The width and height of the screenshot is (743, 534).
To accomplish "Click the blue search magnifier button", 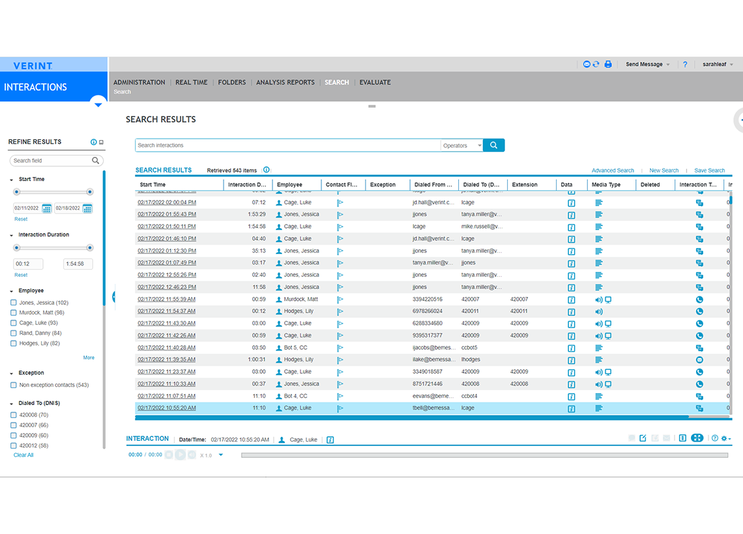I will pyautogui.click(x=493, y=145).
